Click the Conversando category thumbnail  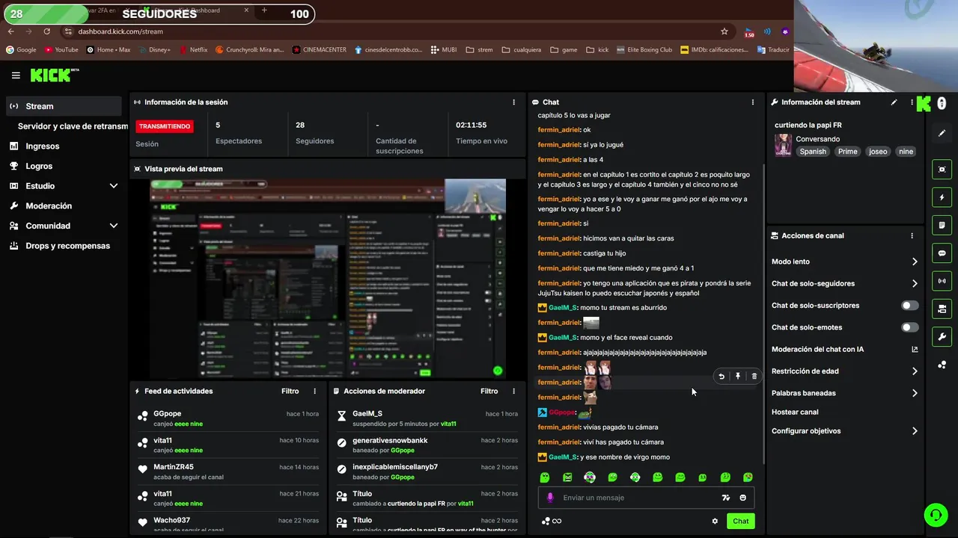783,145
